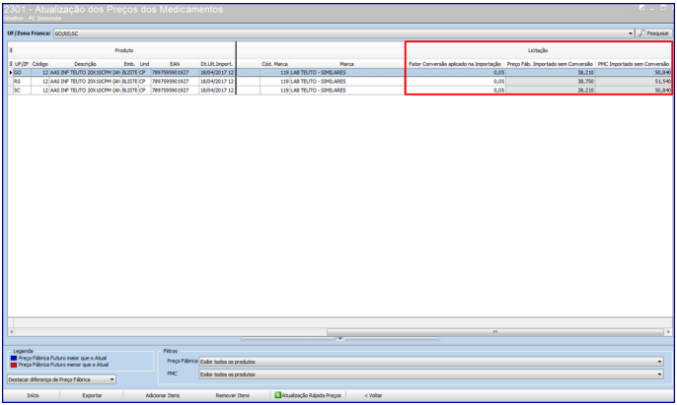The width and height of the screenshot is (677, 405).
Task: Sort by the Dt.Ult.Import. column header
Action: tap(217, 64)
